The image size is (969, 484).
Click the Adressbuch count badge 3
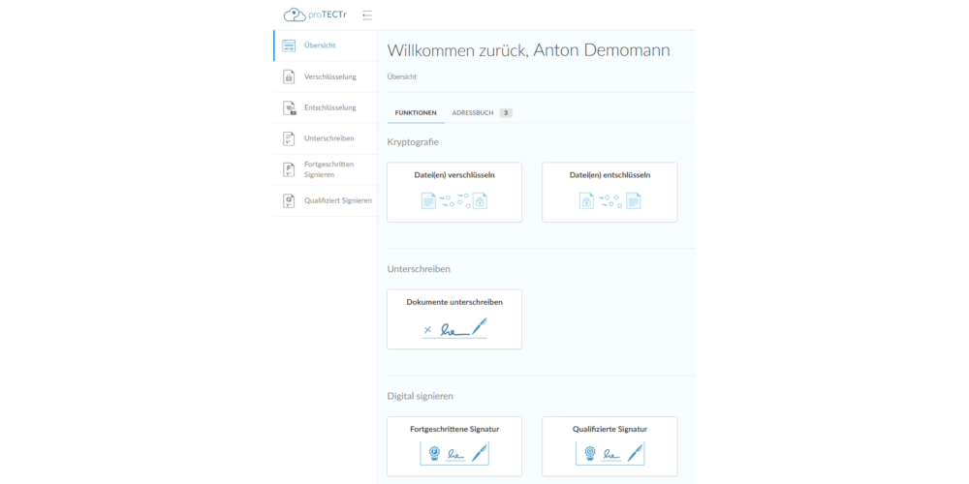tap(506, 113)
